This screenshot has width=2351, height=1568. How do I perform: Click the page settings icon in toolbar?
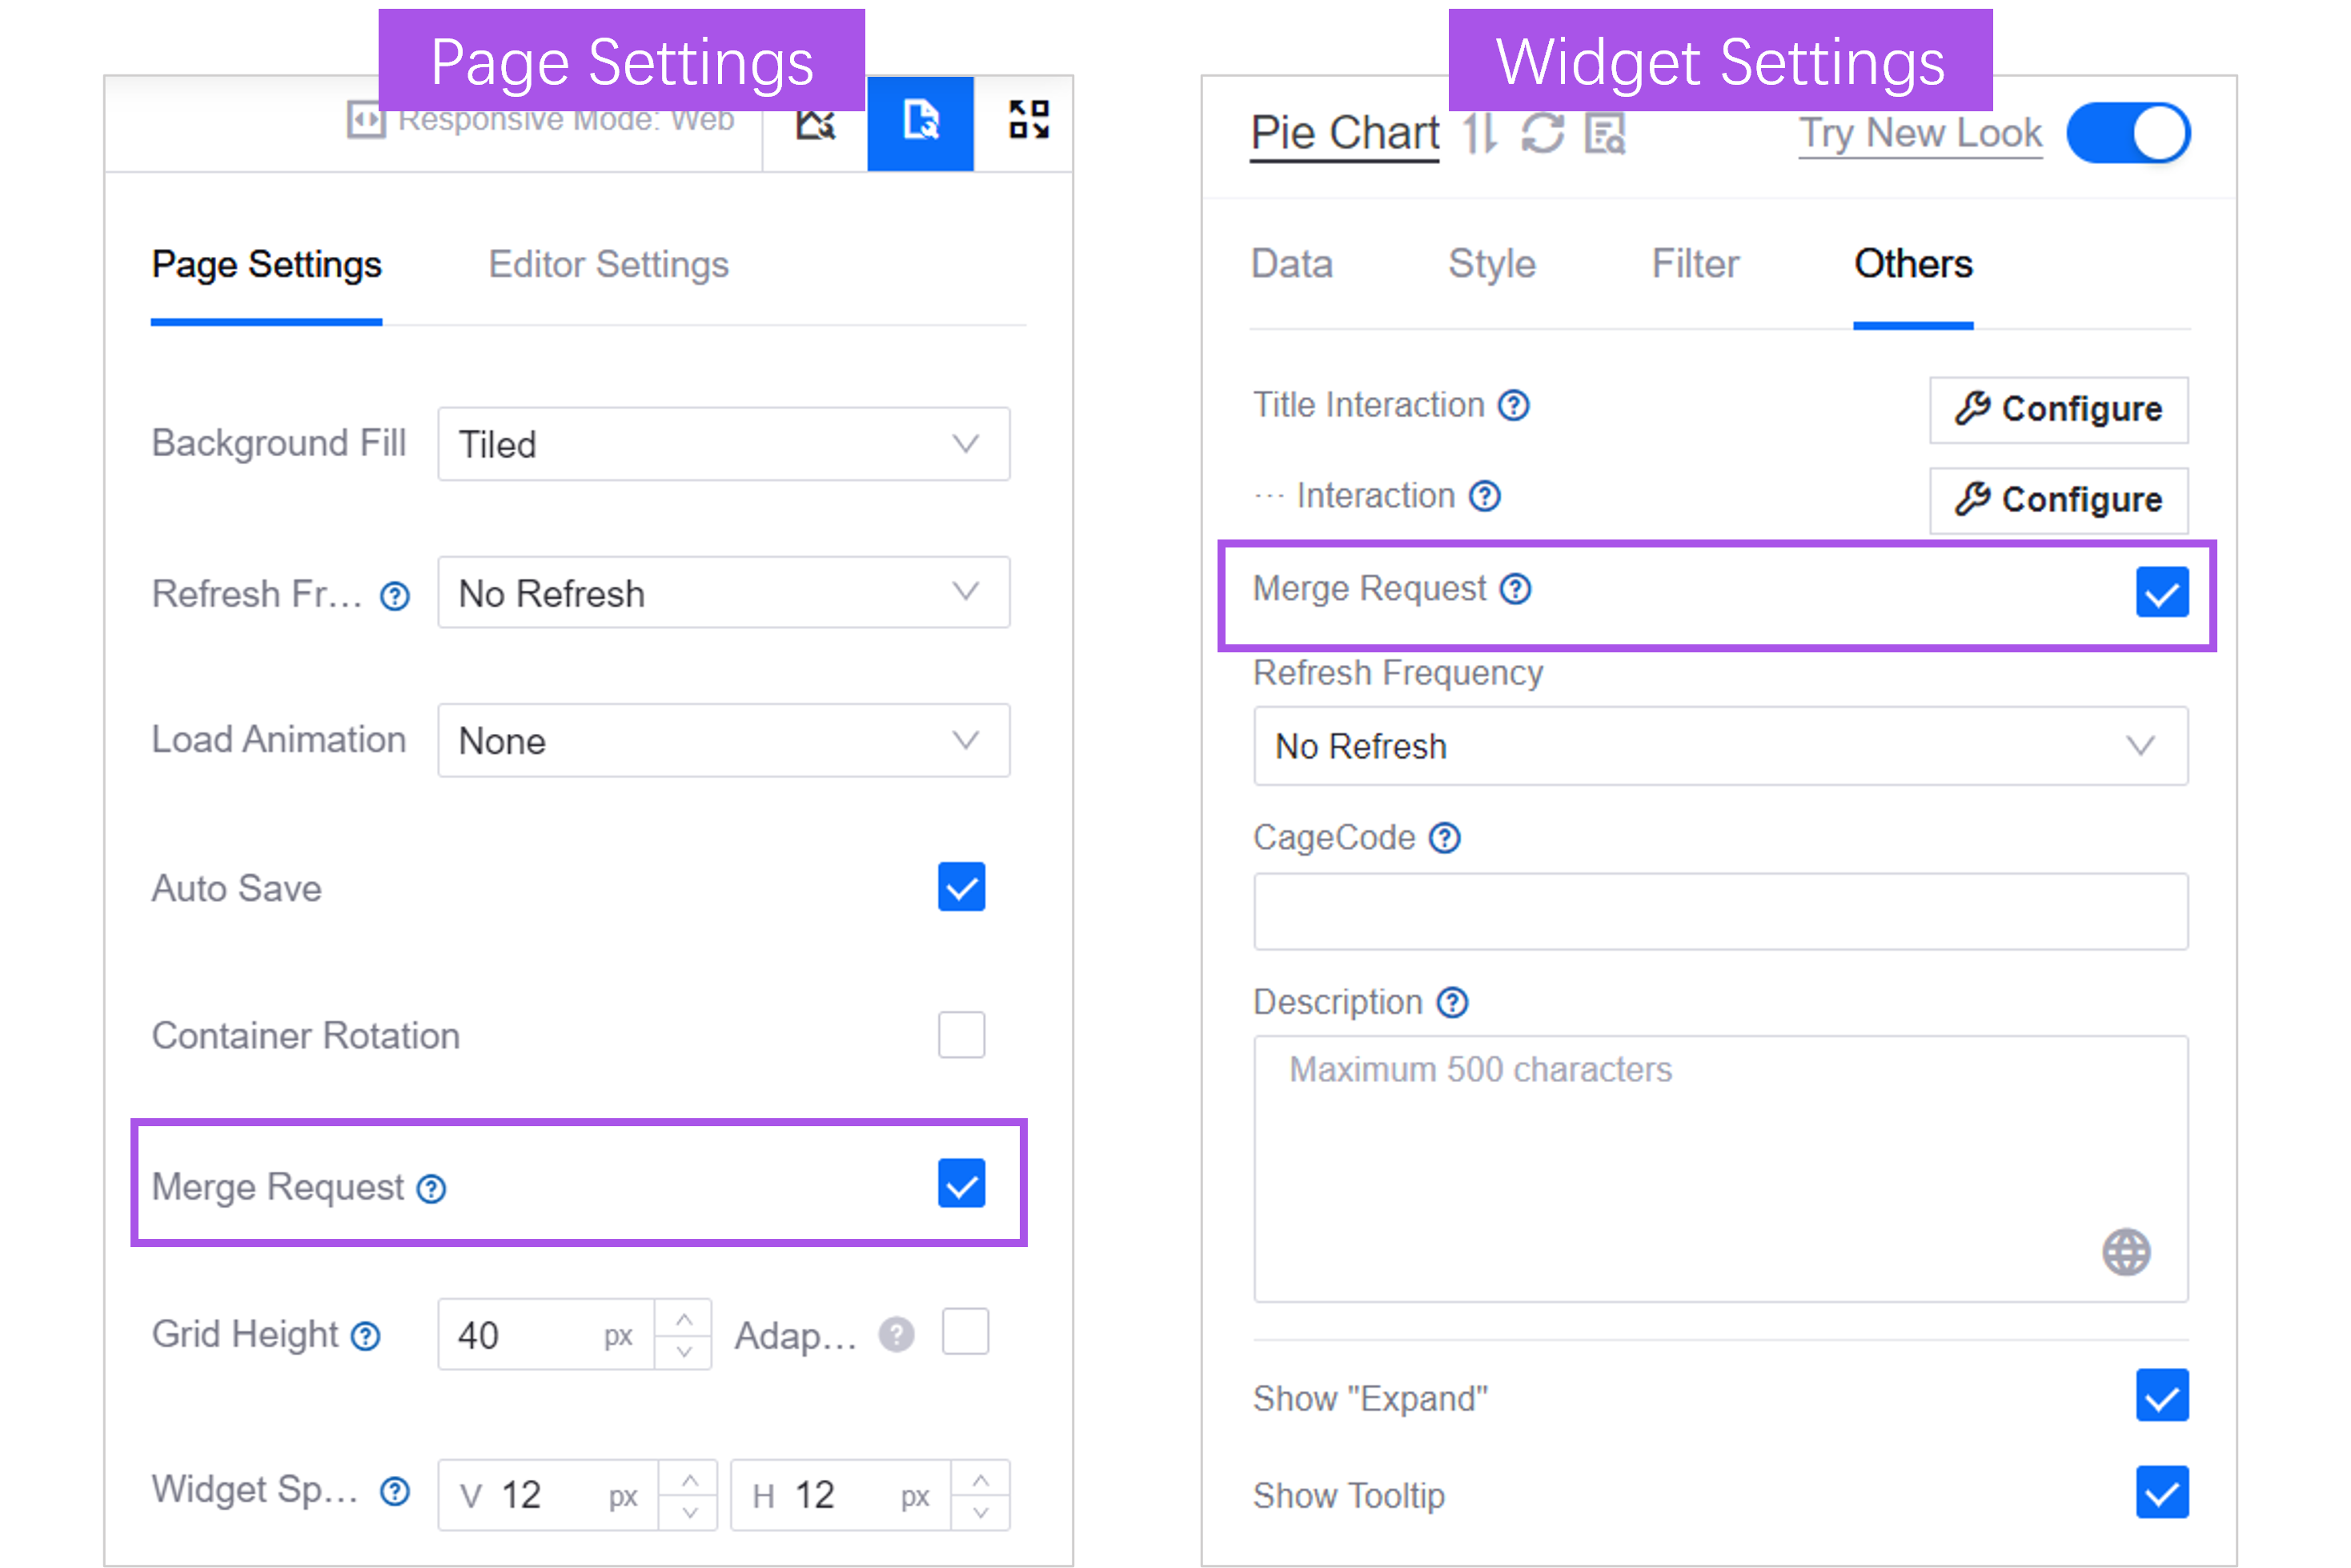pyautogui.click(x=920, y=123)
